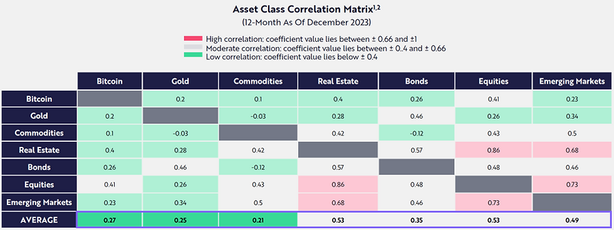Click the gray Moderate correlation legend swatch

click(193, 47)
